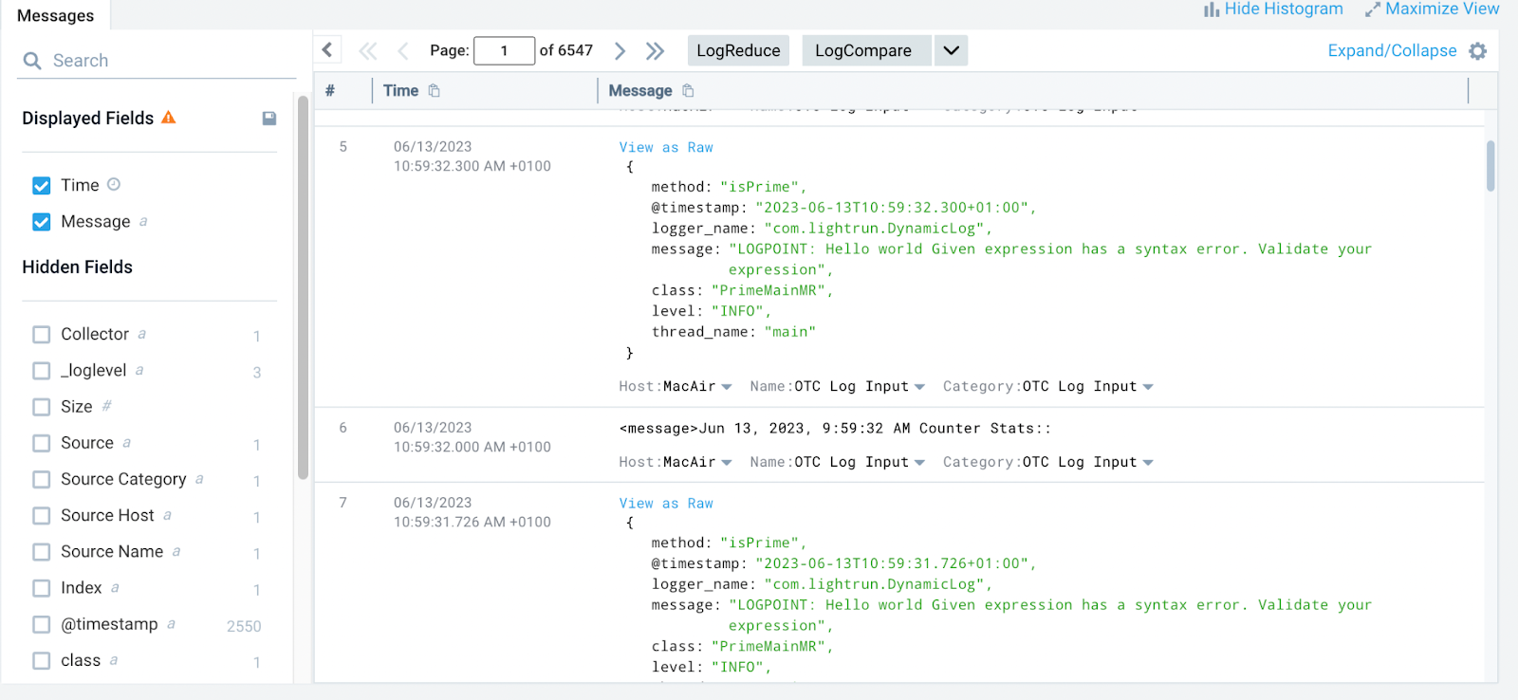1518x700 pixels.
Task: Enable the Collector hidden field checkbox
Action: pyautogui.click(x=42, y=334)
